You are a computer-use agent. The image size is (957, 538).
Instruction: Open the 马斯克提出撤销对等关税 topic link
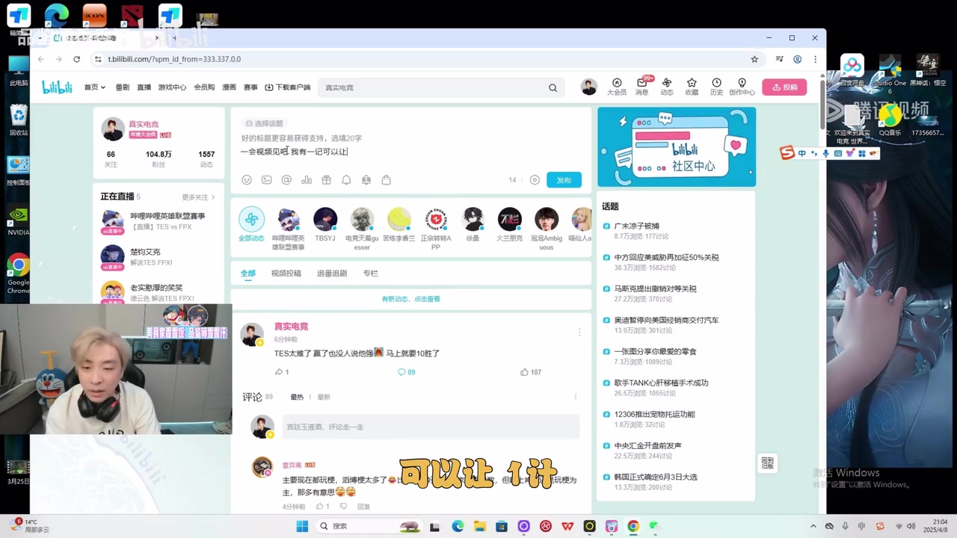(653, 288)
